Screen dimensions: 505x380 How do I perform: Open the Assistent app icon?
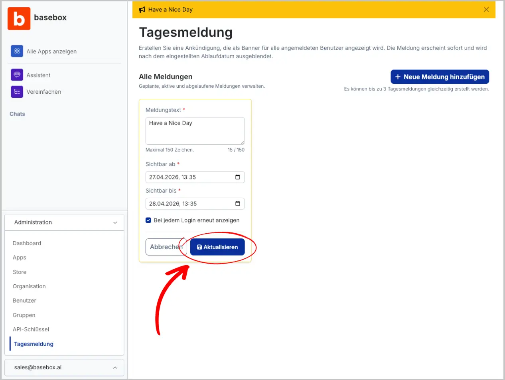pos(17,75)
